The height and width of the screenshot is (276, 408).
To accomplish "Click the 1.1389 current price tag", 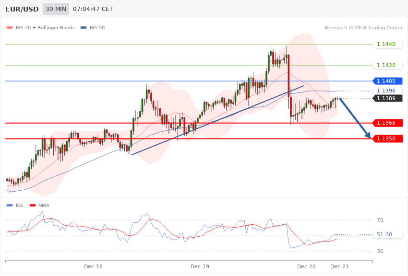I will tap(388, 98).
